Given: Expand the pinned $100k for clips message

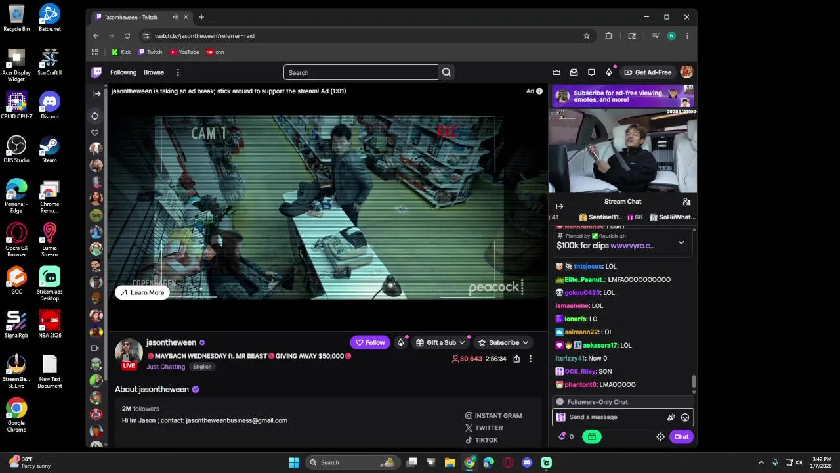Looking at the screenshot, I should 681,243.
